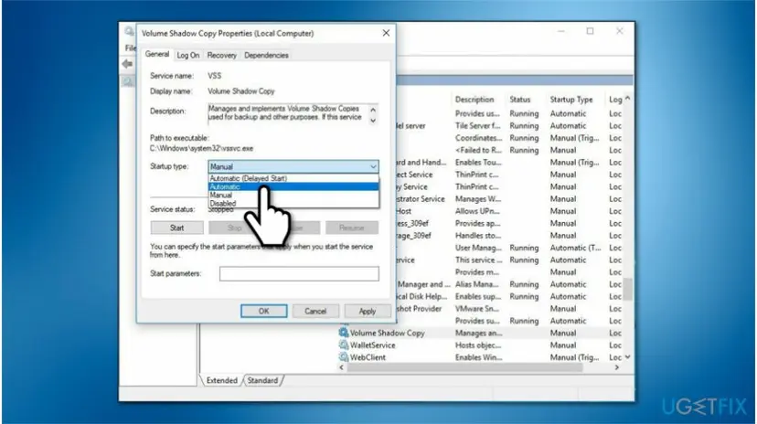The height and width of the screenshot is (424, 757).
Task: Open the Recovery tab
Action: coord(221,55)
